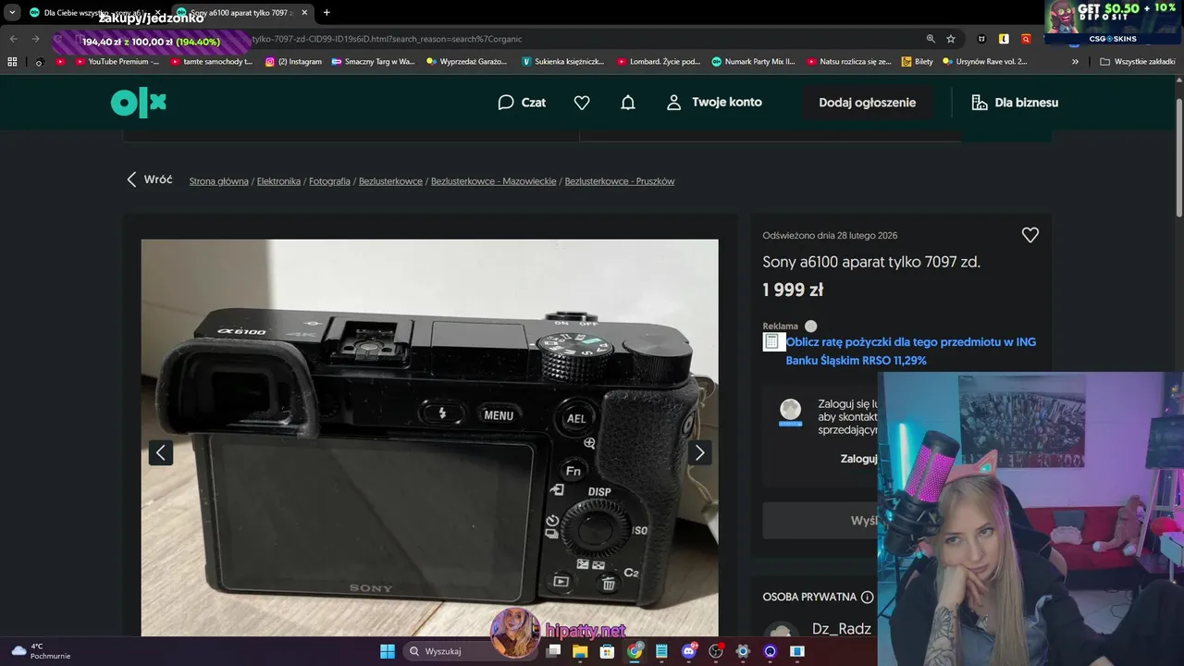This screenshot has width=1184, height=666.
Task: Open OBS Studio from the taskbar
Action: click(x=716, y=651)
